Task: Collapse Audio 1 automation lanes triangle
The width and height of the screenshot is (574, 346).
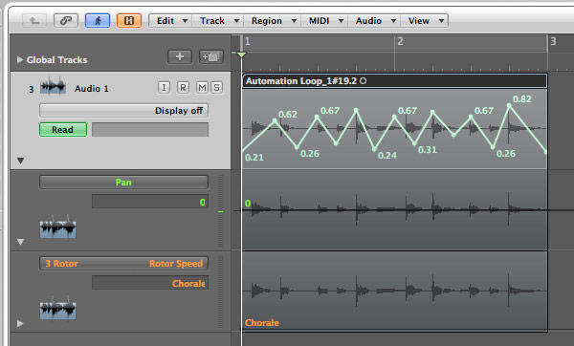Action: tap(20, 161)
